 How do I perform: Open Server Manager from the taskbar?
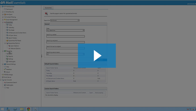(8, 109)
